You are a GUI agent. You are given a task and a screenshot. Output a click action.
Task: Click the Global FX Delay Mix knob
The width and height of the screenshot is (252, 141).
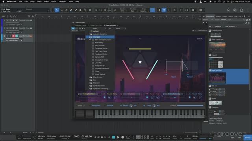point(154,105)
